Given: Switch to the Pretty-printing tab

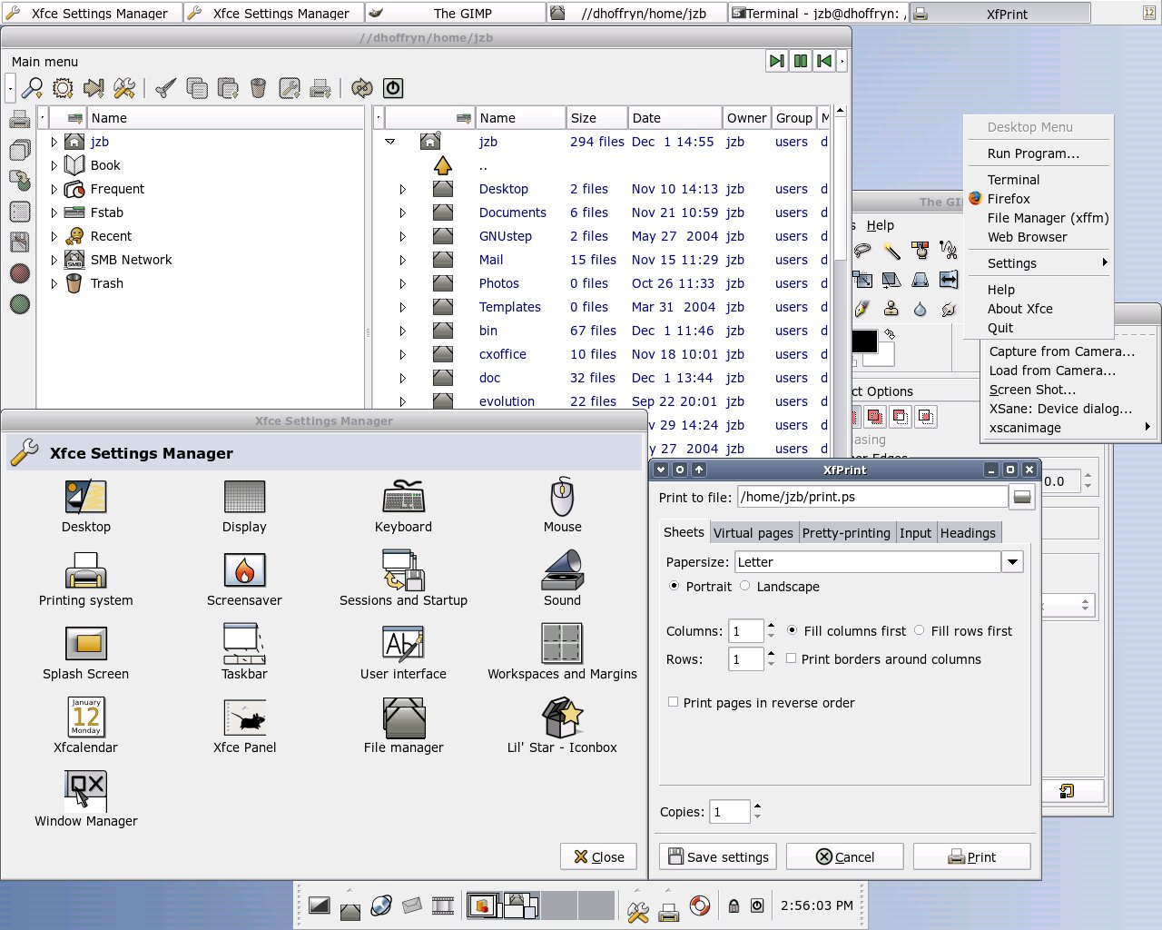Looking at the screenshot, I should click(845, 533).
